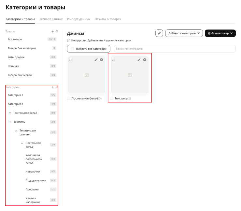
Task: Click the plus icon next to Товары header
Action: pyautogui.click(x=52, y=31)
